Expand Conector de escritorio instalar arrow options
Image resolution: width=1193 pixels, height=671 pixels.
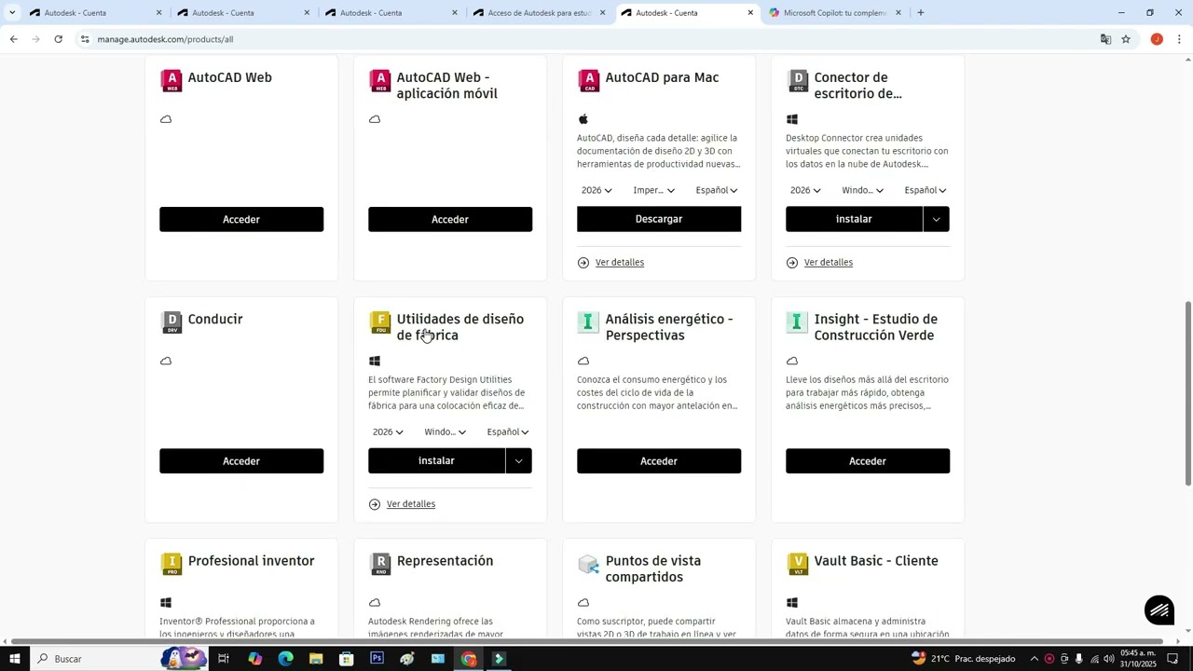coord(936,219)
